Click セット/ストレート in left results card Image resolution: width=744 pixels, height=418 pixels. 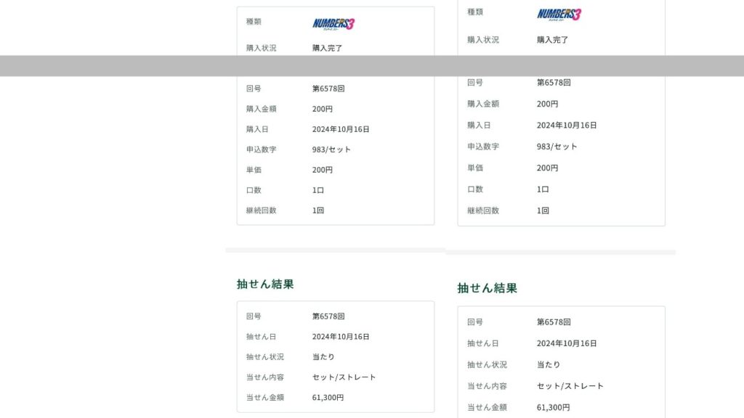tap(344, 377)
